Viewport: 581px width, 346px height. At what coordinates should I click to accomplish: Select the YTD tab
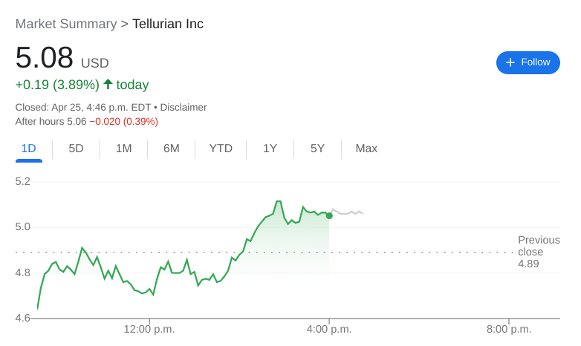pyautogui.click(x=221, y=148)
